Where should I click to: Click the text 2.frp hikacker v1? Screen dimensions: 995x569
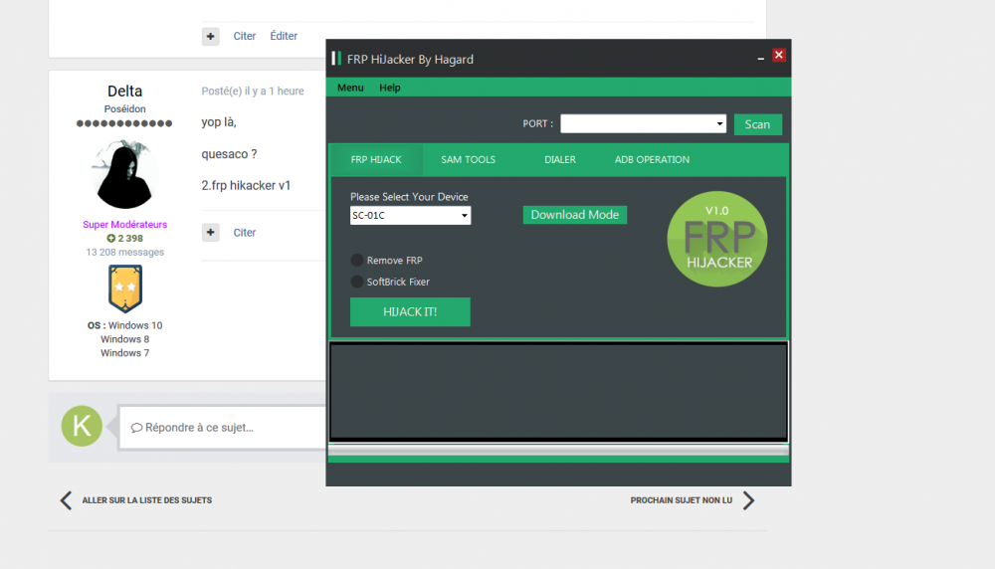pyautogui.click(x=246, y=186)
